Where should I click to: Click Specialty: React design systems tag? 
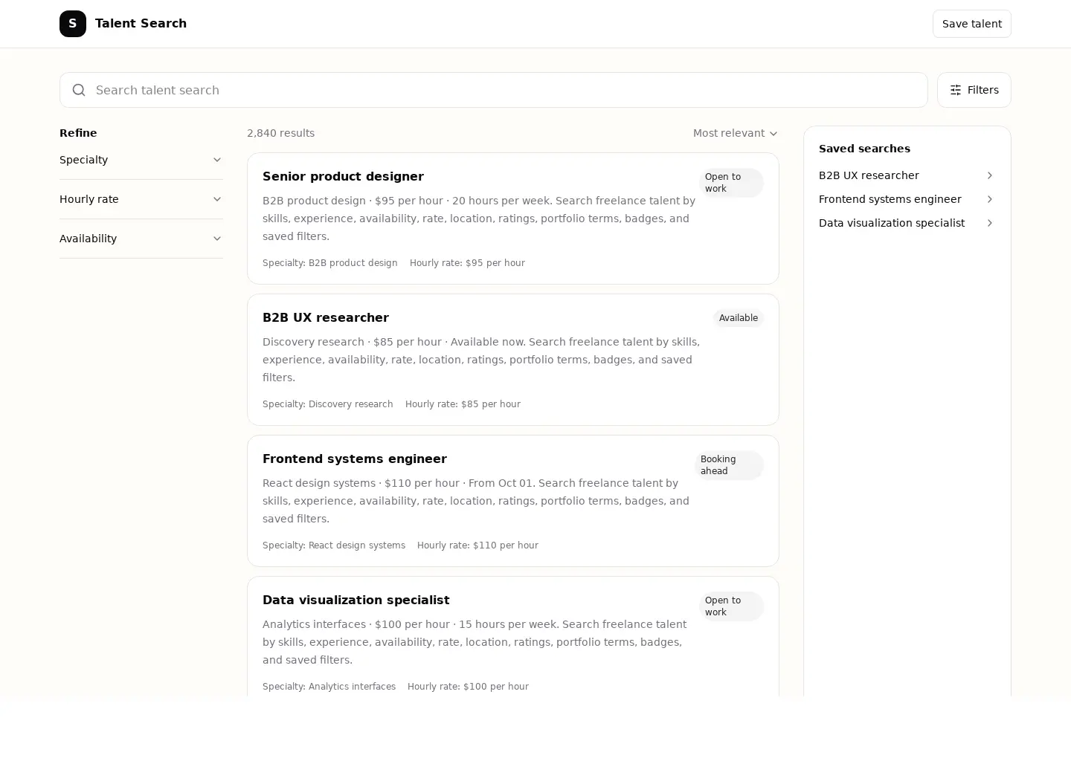tap(334, 545)
